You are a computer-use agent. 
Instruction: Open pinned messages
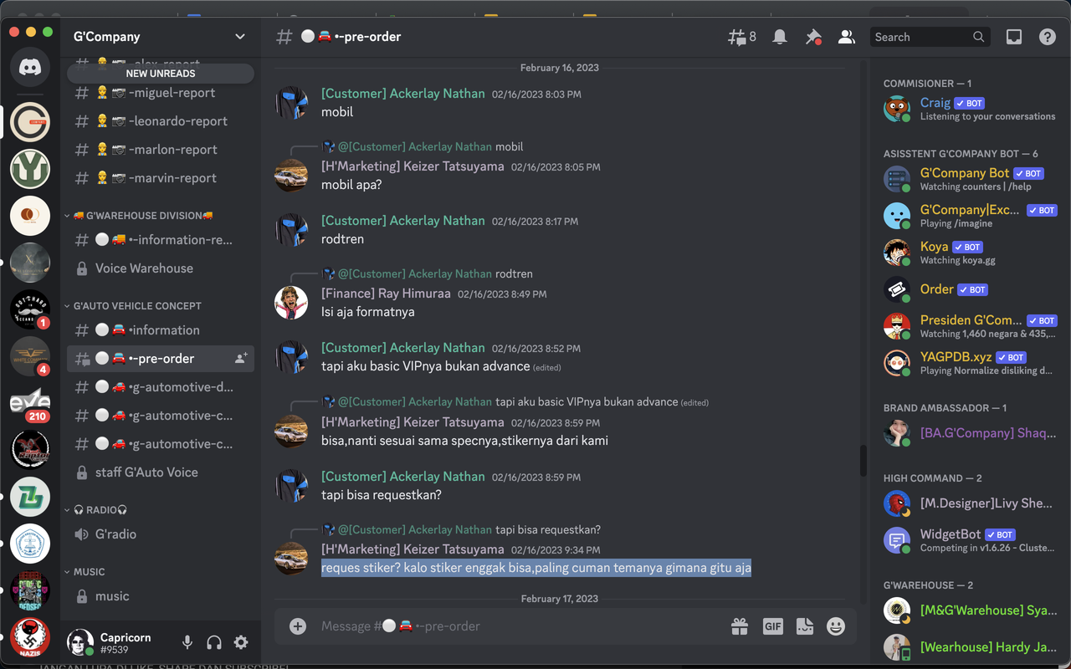point(813,37)
